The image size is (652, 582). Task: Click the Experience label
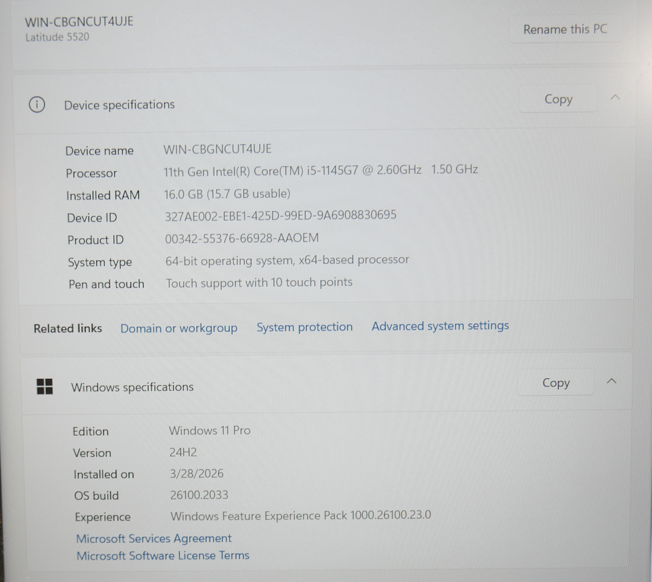(x=102, y=517)
